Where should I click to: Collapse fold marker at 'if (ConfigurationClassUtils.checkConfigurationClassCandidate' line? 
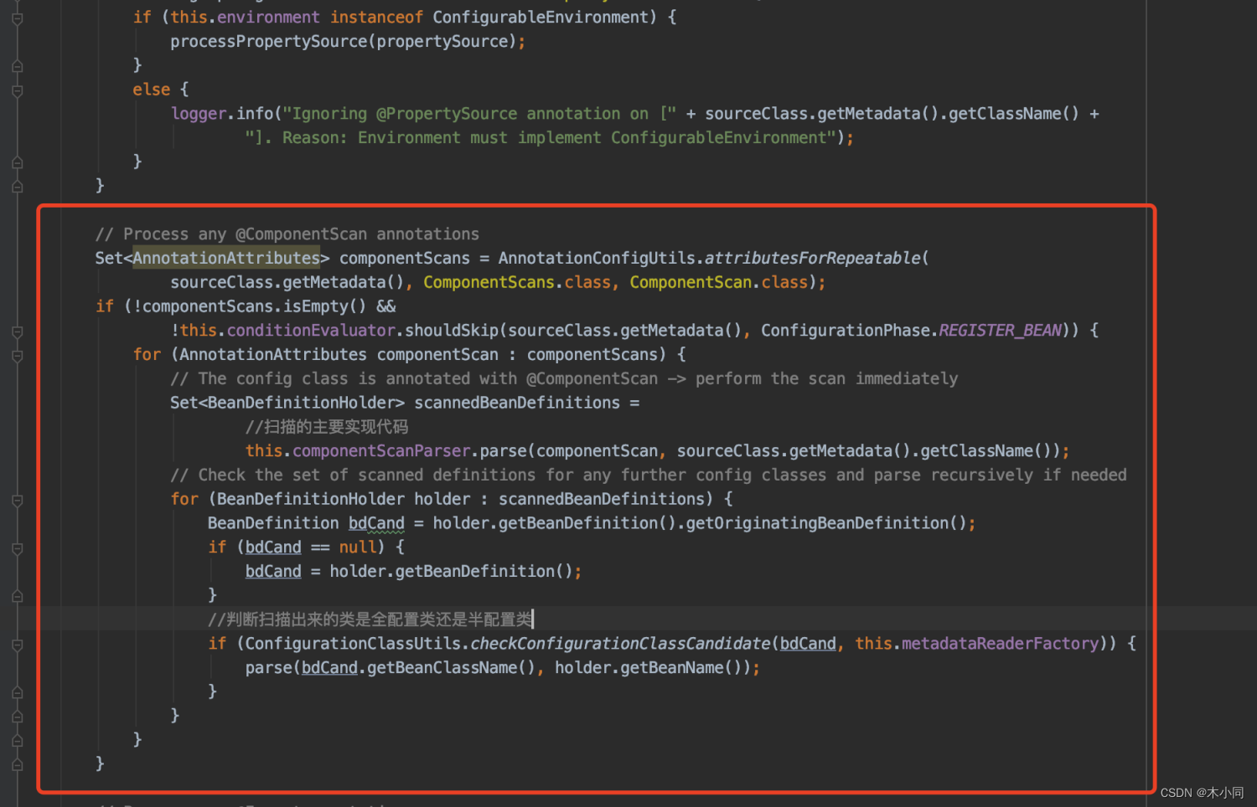(17, 645)
